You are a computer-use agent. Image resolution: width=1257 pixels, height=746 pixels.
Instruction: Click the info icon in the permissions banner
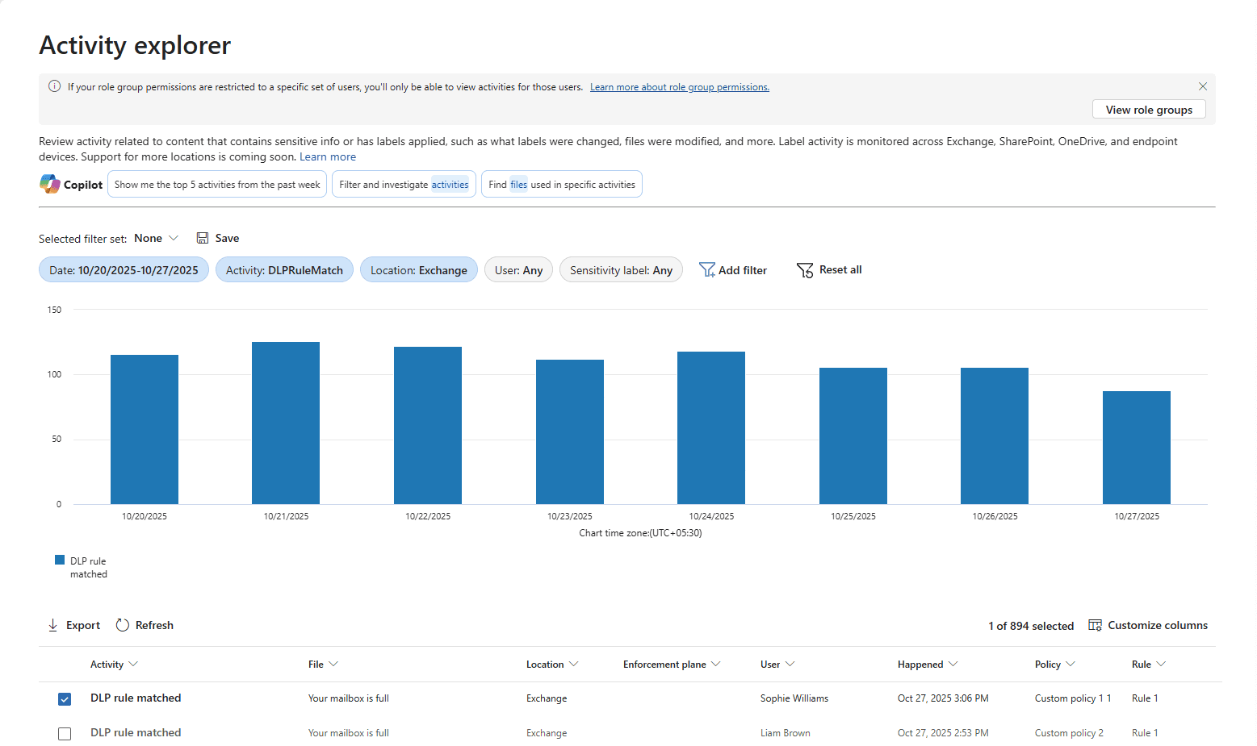(54, 85)
